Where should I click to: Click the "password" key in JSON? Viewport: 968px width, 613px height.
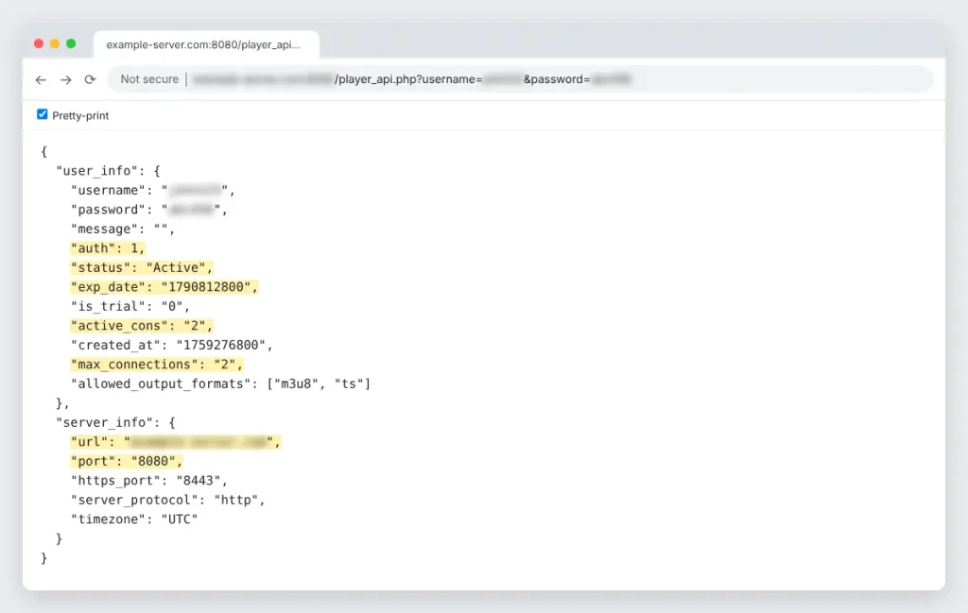(x=108, y=210)
